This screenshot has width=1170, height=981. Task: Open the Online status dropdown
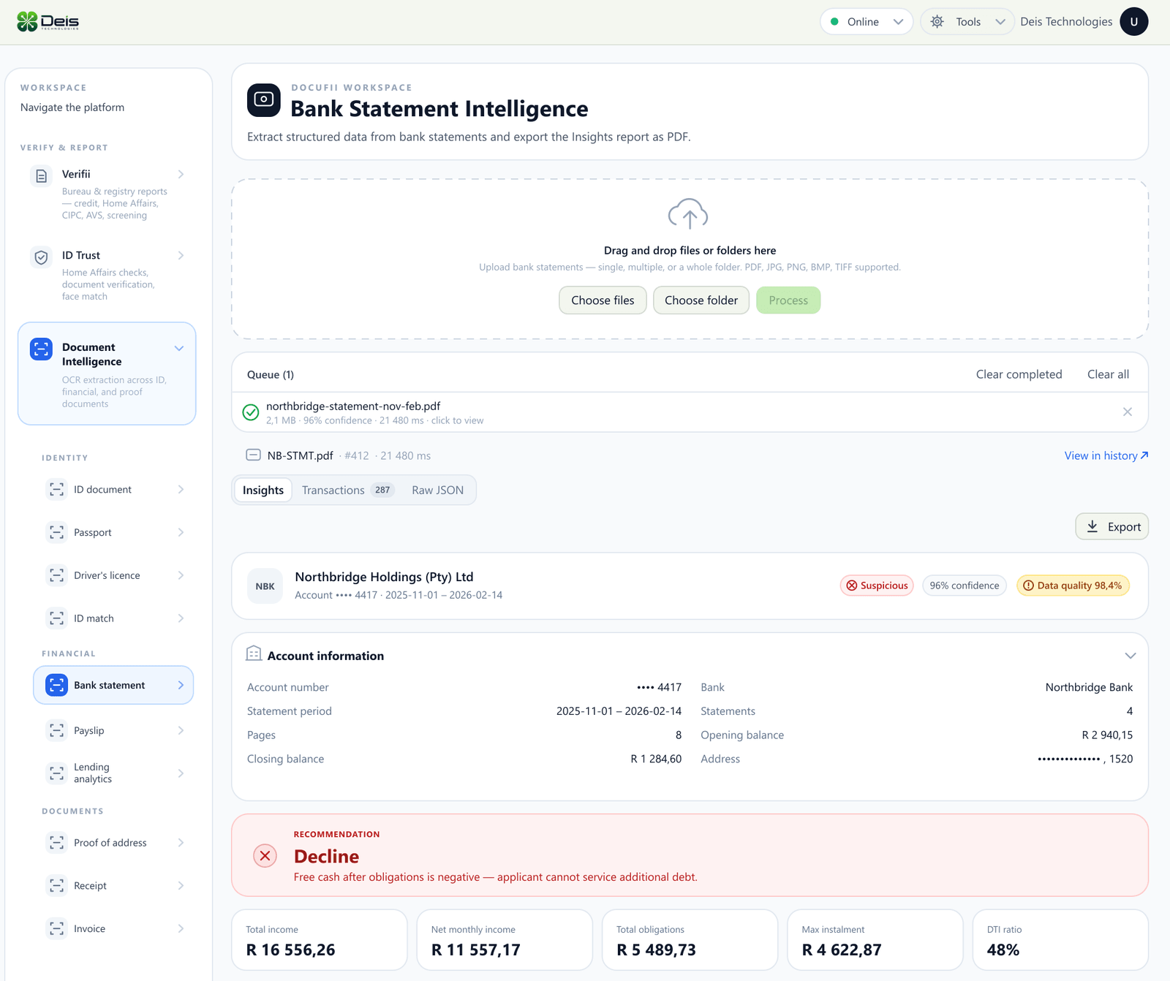point(867,22)
